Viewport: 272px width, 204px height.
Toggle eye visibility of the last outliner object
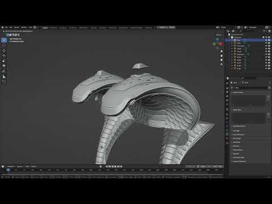pyautogui.click(x=266, y=69)
